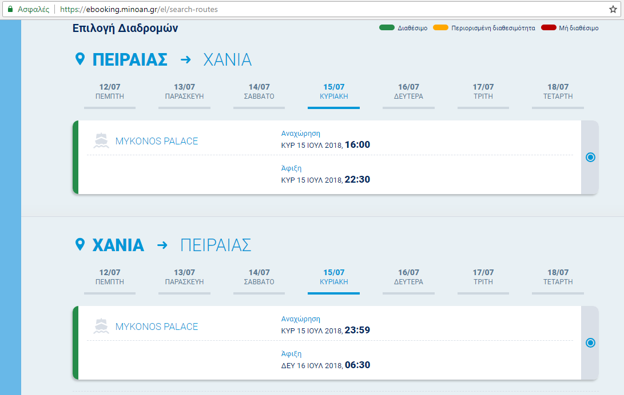Click the ΠΕΙΡΑΙΑΣ origin heading of first route
Image resolution: width=624 pixels, height=395 pixels.
[130, 59]
